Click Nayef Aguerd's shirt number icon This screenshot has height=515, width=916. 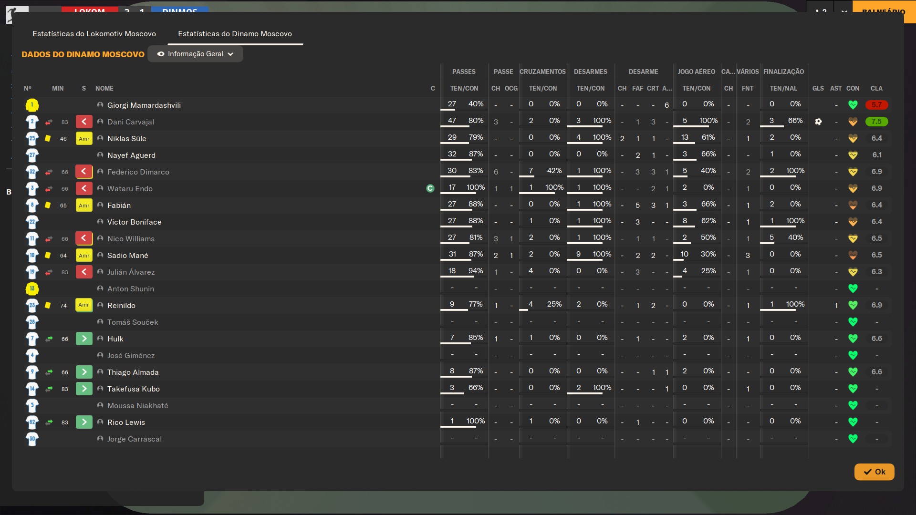pyautogui.click(x=32, y=155)
